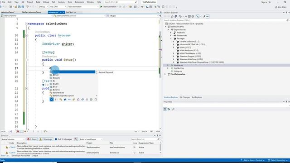Open the File menu

point(4,2)
